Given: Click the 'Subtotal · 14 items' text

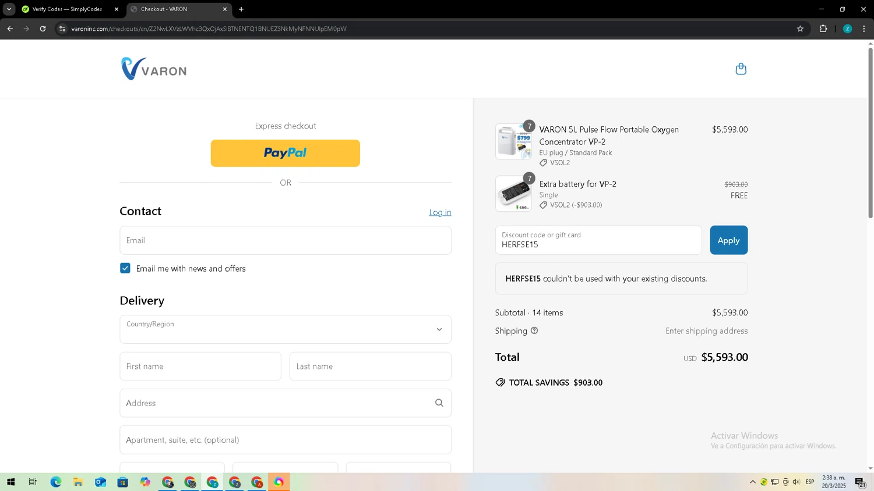Looking at the screenshot, I should (529, 313).
